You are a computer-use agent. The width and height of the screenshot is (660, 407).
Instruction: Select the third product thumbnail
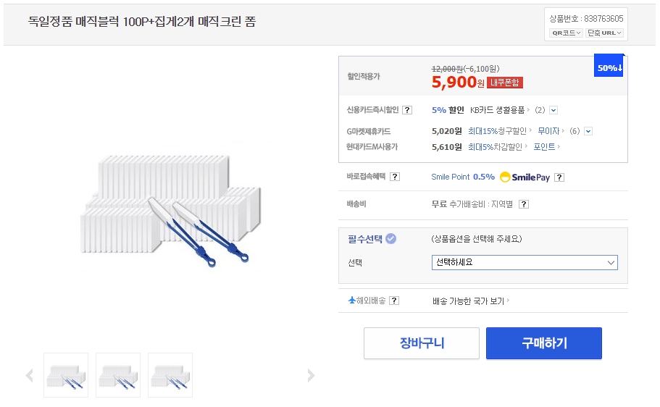coord(170,375)
